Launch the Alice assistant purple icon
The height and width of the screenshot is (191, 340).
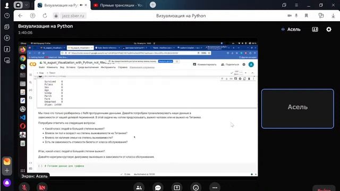[x=7, y=183]
